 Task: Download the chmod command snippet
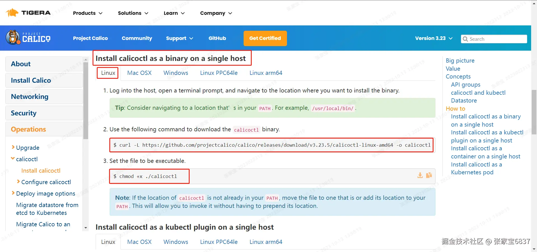tap(420, 175)
